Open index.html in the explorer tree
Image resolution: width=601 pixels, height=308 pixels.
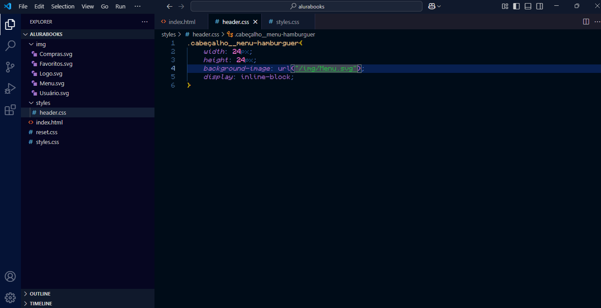click(88, 122)
